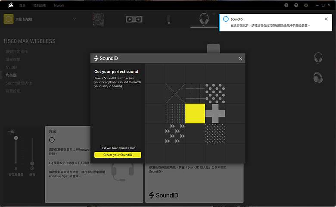Select 燈光效果 lighting effects in sidebar

[x=13, y=60]
